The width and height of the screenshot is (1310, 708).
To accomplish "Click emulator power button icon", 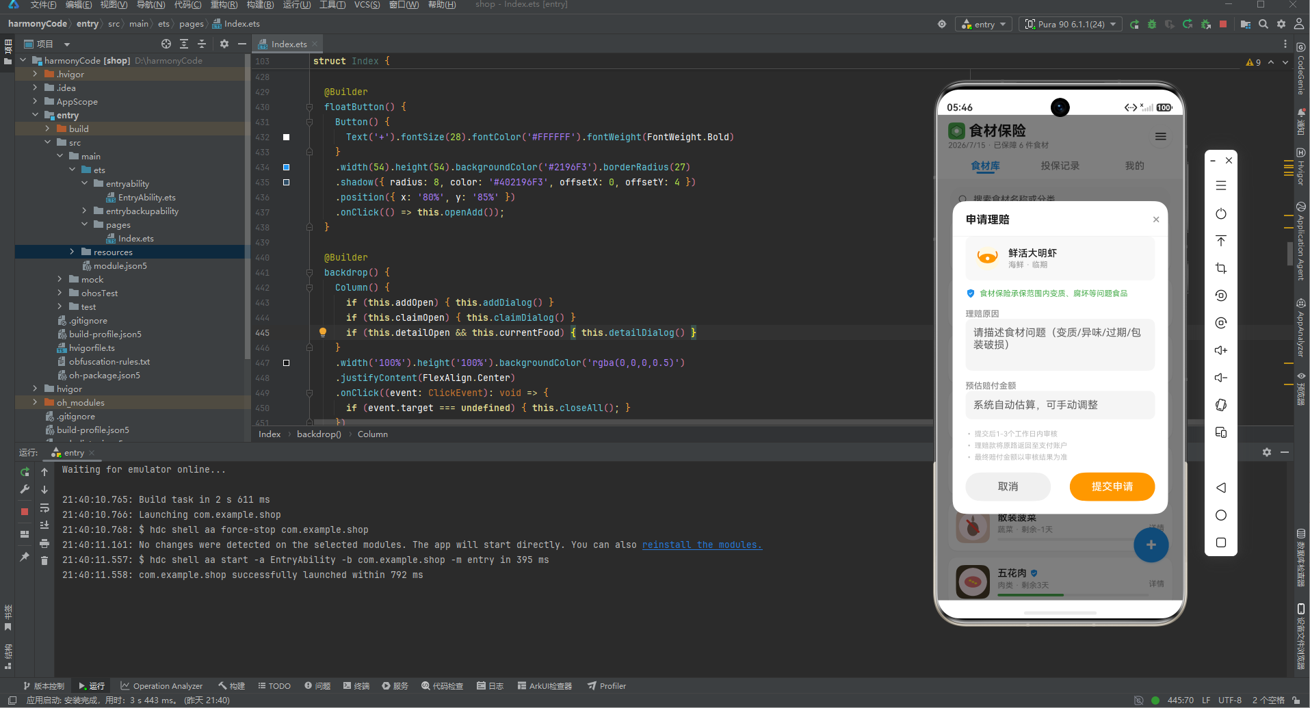I will [x=1221, y=213].
